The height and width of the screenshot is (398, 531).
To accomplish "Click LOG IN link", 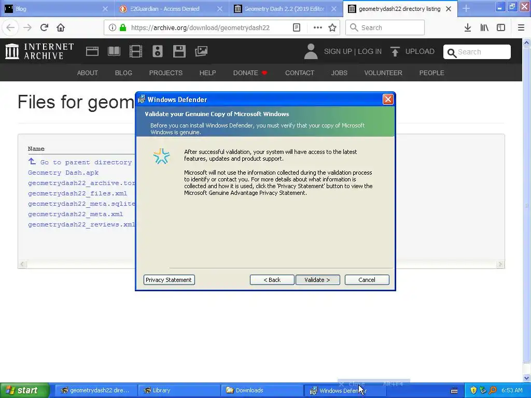I will pos(370,51).
